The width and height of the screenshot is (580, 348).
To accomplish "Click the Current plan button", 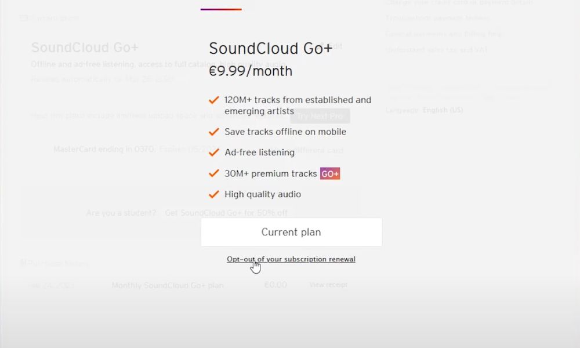I will coord(291,231).
